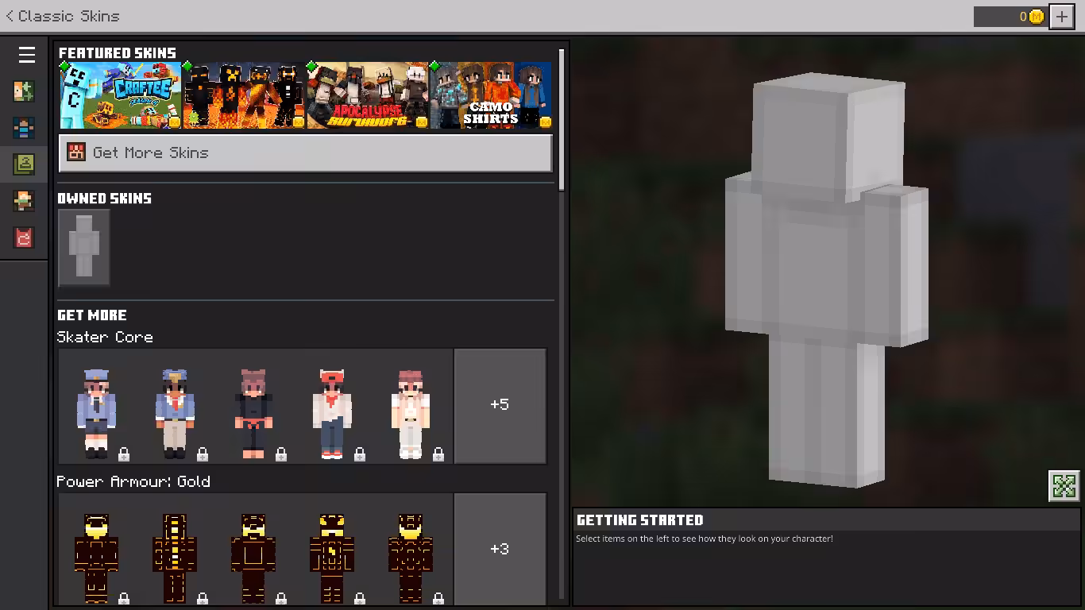Click the Skater Core pack title

pos(105,337)
